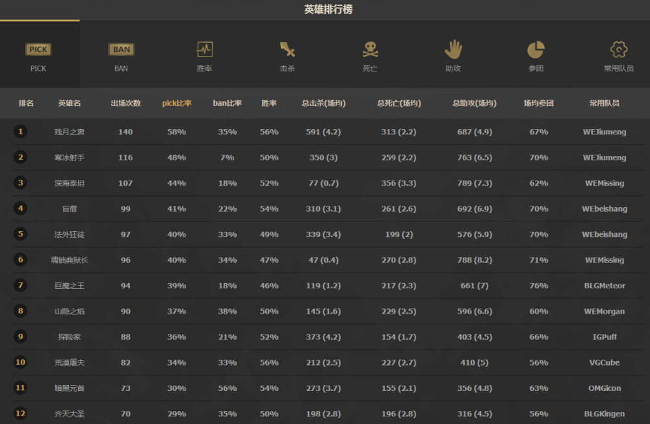Click the 常用队员 column header in table
The image size is (650, 424).
(x=604, y=103)
